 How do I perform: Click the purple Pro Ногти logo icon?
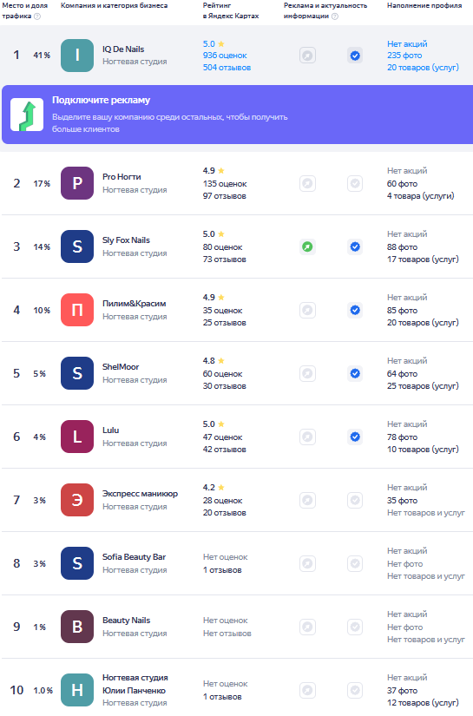coord(77,183)
